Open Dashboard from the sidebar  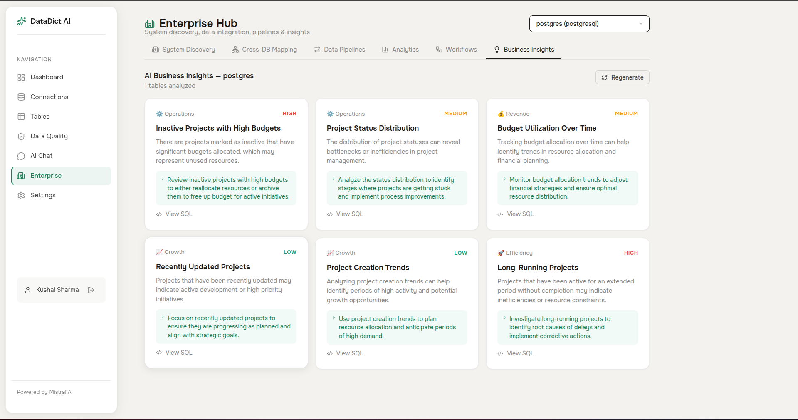point(46,77)
